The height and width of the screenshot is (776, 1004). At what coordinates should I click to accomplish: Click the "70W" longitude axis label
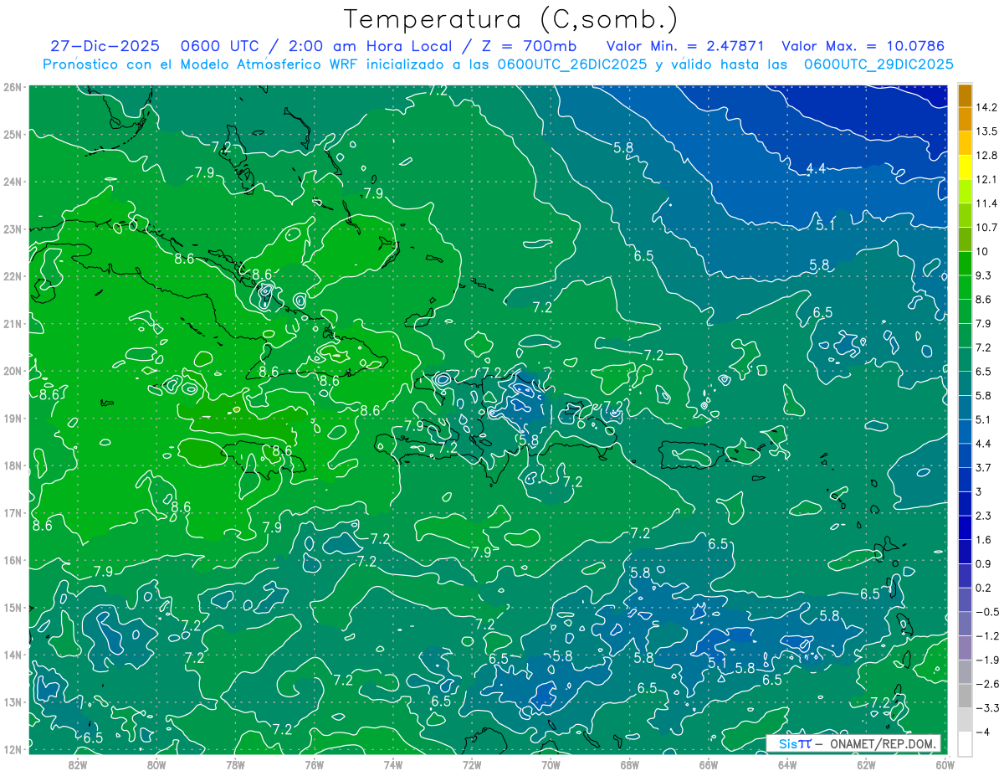coord(551,764)
